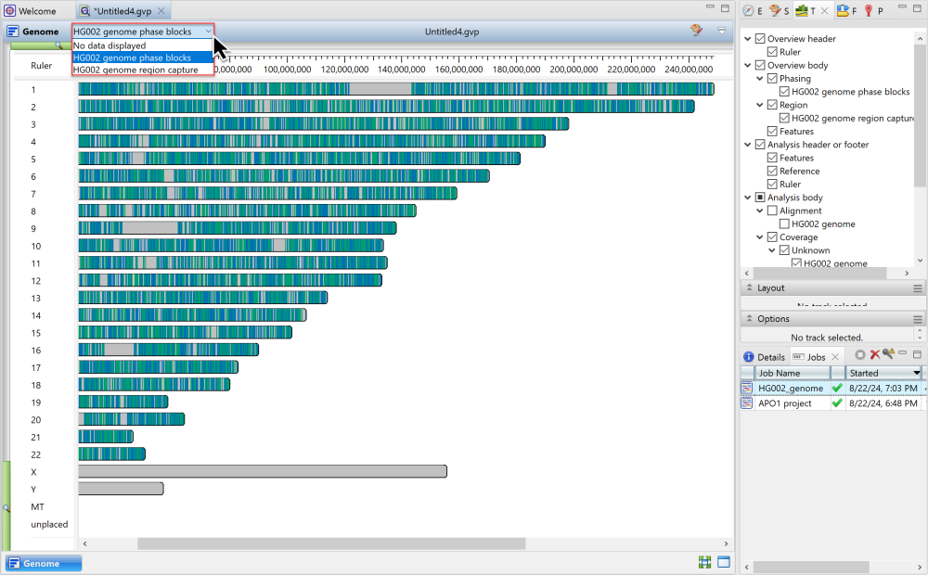This screenshot has height=575, width=928.
Task: Sort by the Started column header
Action: click(x=884, y=373)
